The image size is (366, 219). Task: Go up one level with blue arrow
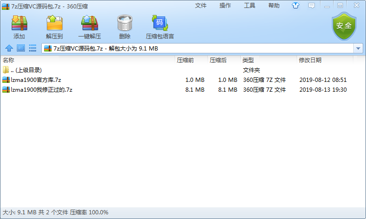(9, 48)
